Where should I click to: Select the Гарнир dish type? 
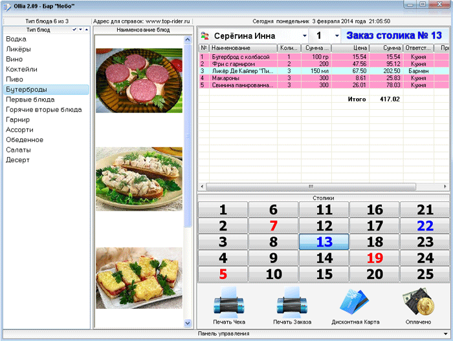[x=46, y=119]
